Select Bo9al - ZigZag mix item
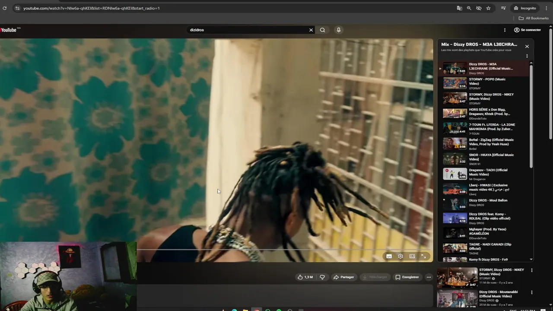553x311 pixels. click(483, 144)
